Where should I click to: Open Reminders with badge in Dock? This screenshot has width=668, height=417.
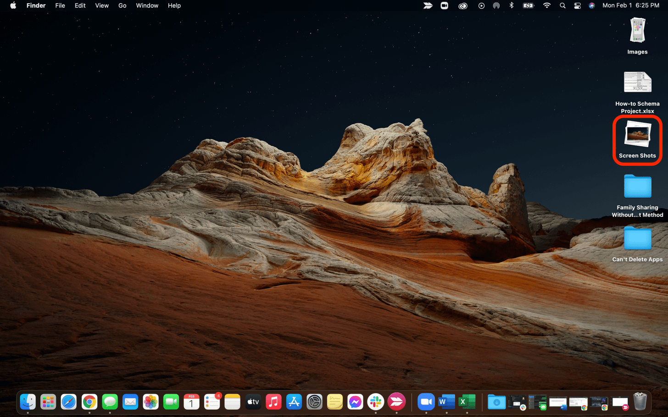(x=212, y=402)
